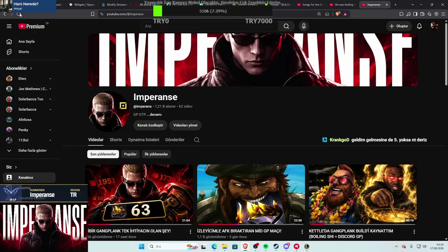Open the YouTube guide hamburger menu
This screenshot has width=448, height=252.
click(x=9, y=26)
